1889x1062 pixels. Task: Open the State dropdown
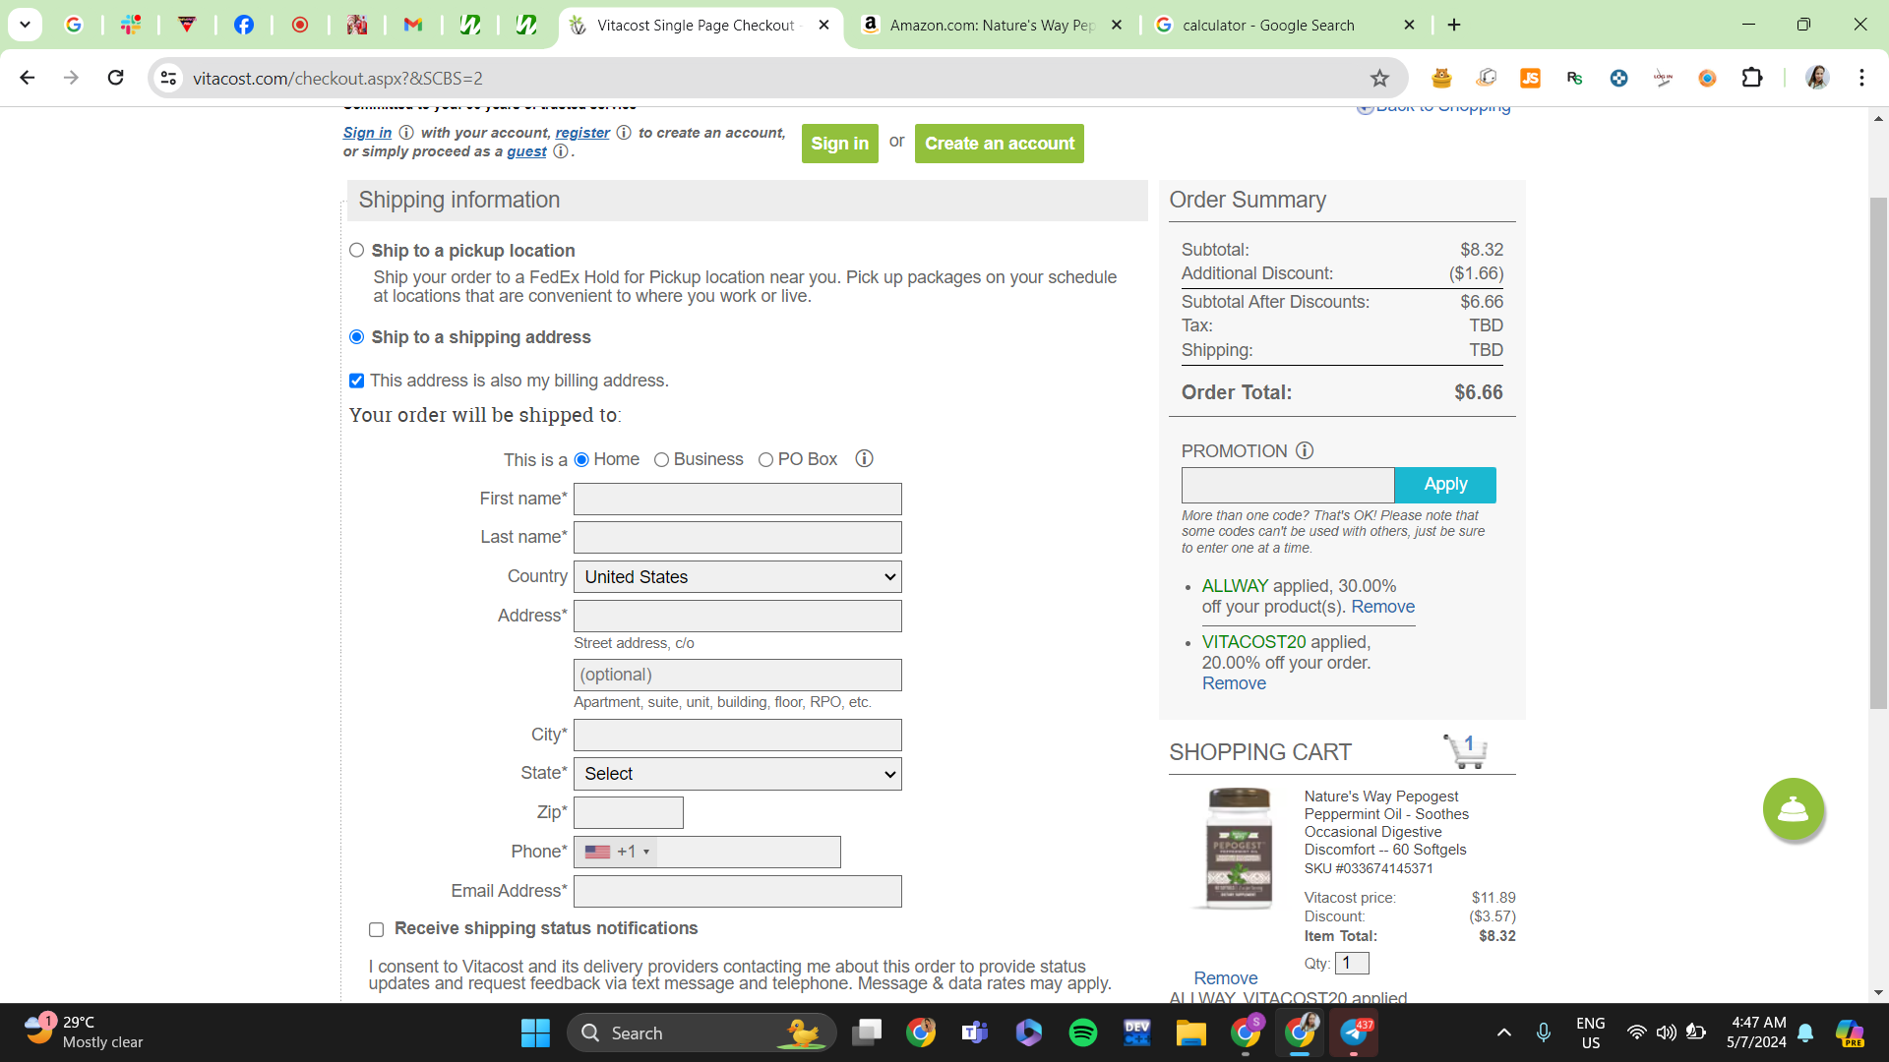point(738,774)
